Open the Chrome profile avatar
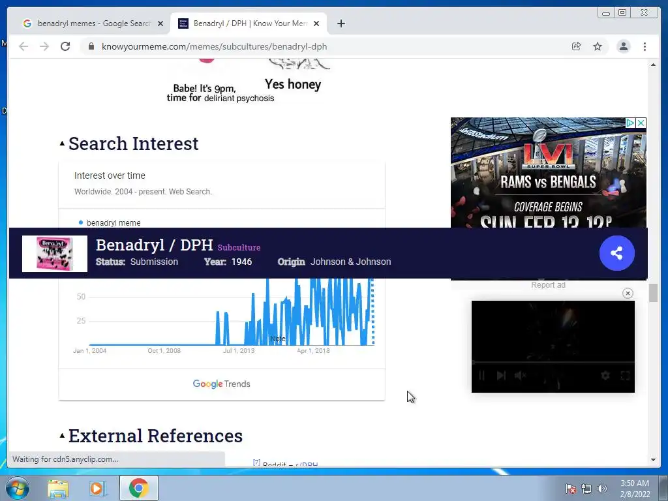Image resolution: width=668 pixels, height=501 pixels. coord(623,46)
